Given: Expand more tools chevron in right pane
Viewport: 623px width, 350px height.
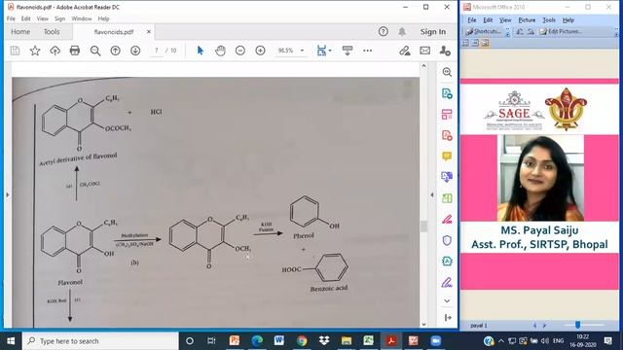Looking at the screenshot, I should [x=447, y=300].
